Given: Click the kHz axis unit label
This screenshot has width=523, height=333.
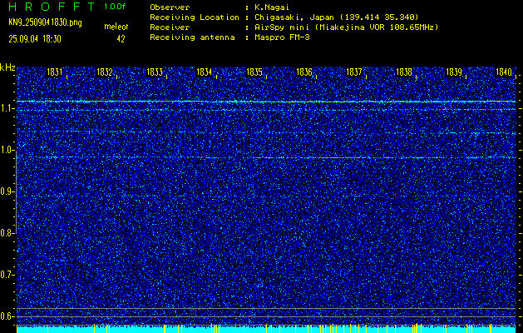Looking at the screenshot, I should [7, 67].
